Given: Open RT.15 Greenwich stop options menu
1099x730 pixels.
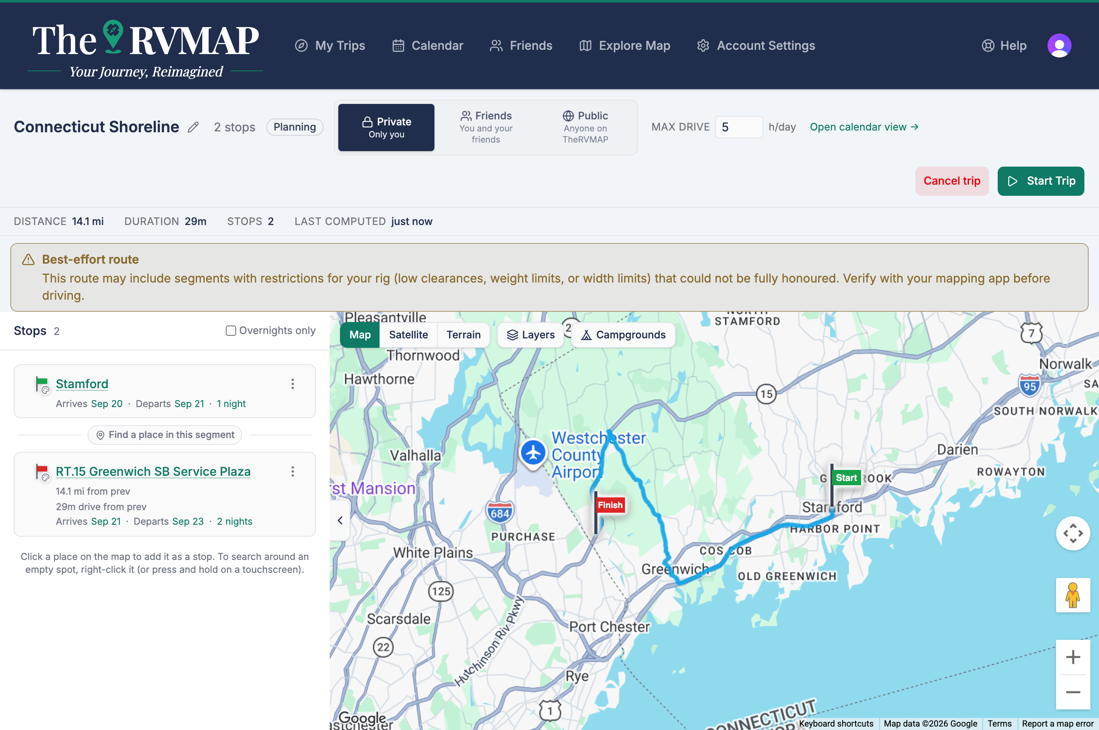Looking at the screenshot, I should (292, 471).
